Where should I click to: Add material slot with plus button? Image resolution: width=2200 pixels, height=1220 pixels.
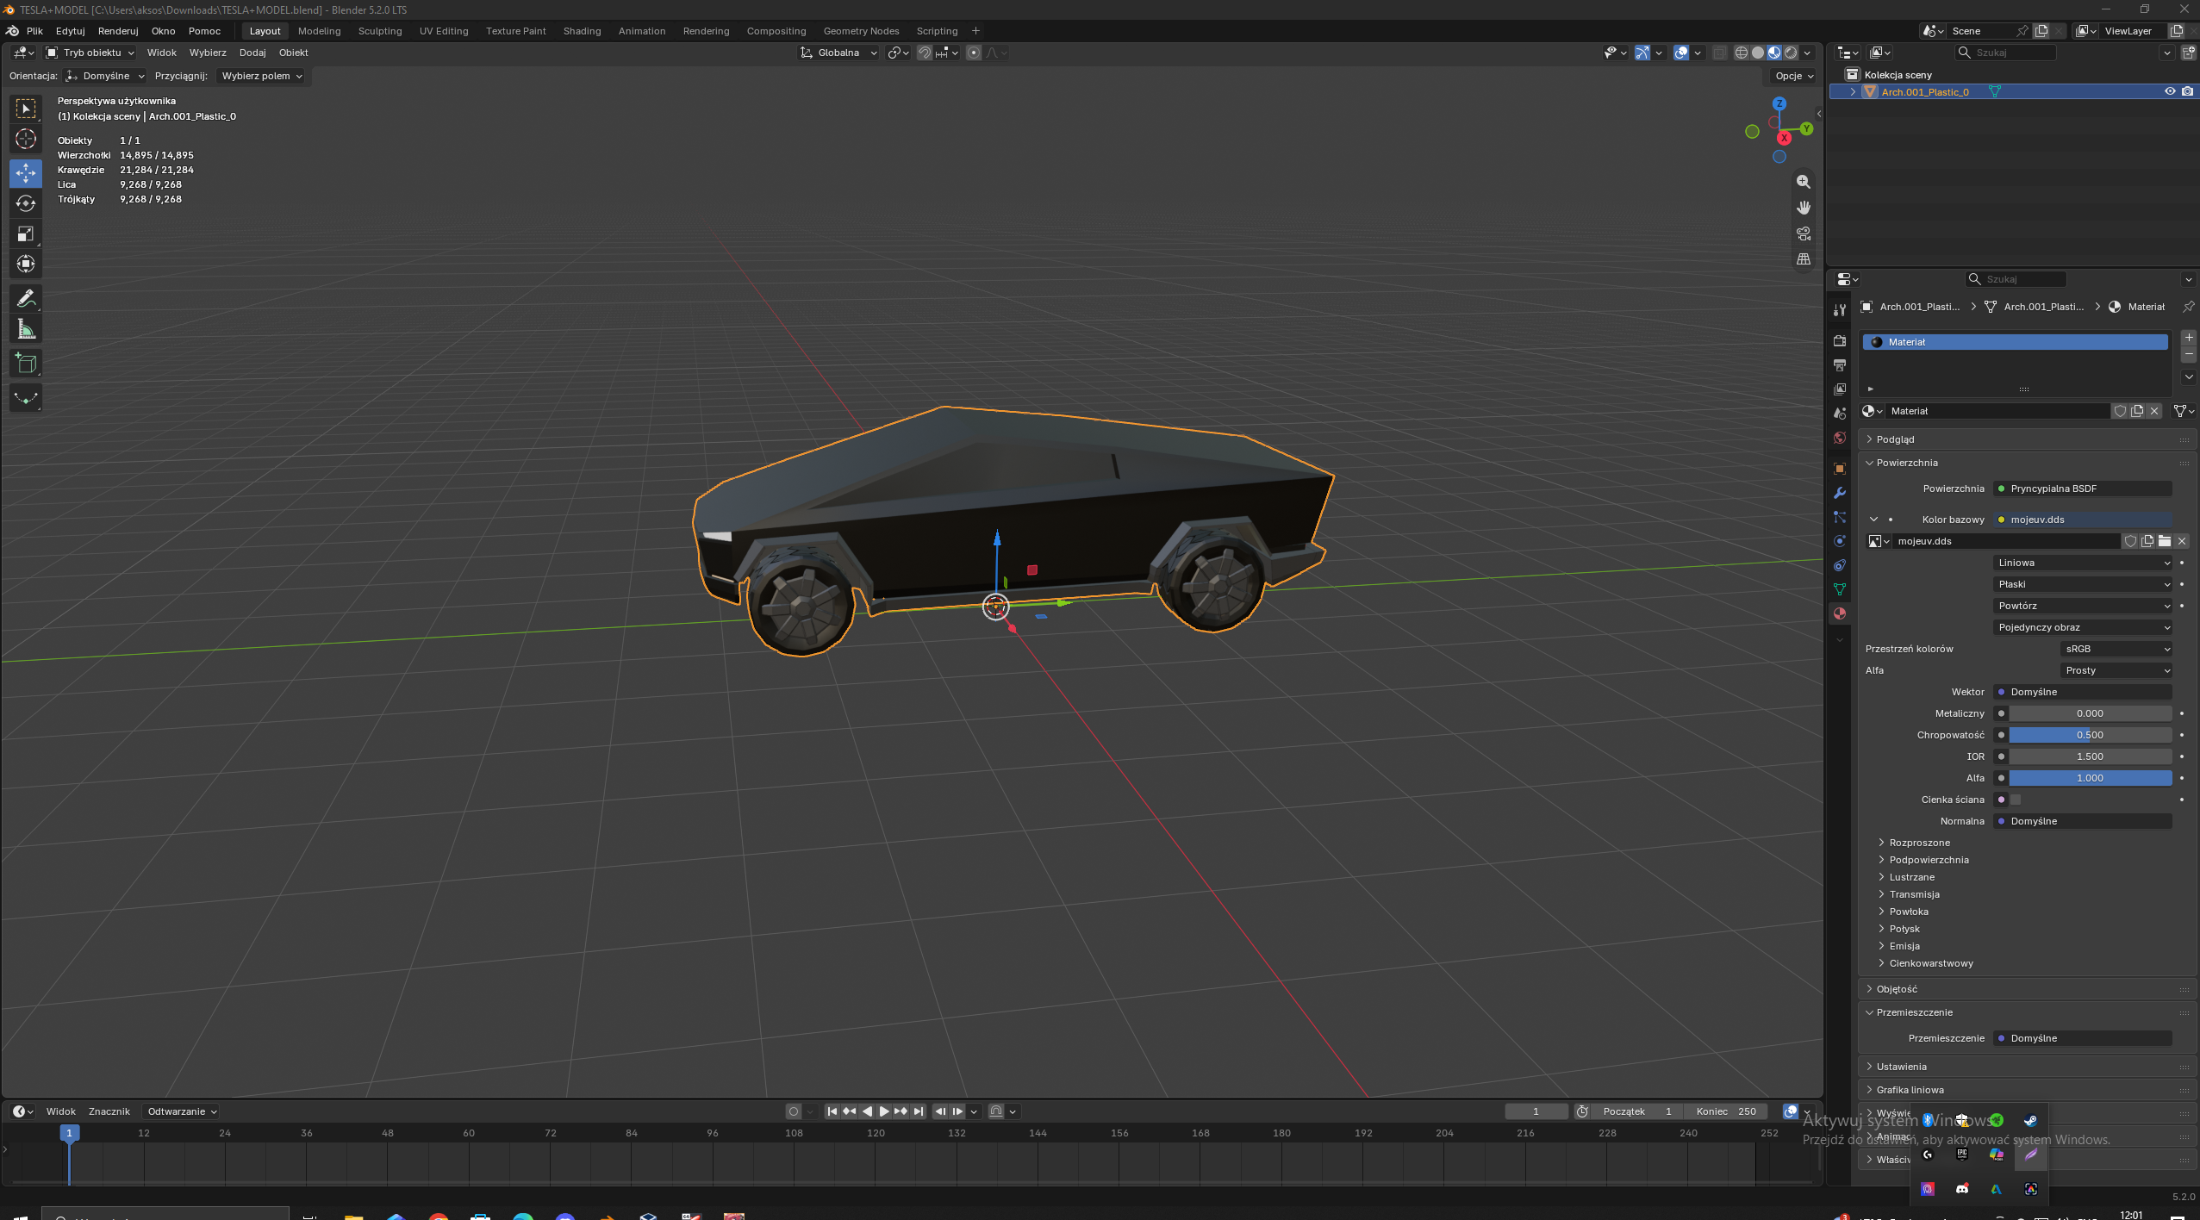pos(2188,337)
